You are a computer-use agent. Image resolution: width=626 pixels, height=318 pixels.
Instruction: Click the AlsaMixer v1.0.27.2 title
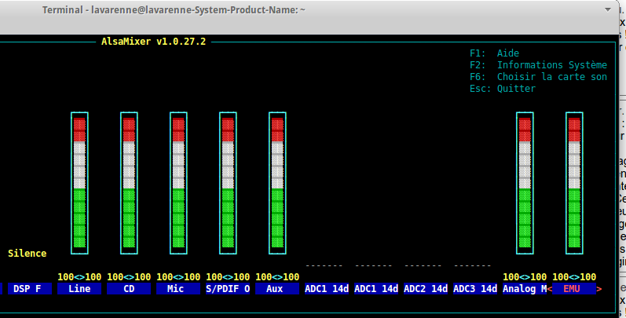click(x=154, y=42)
